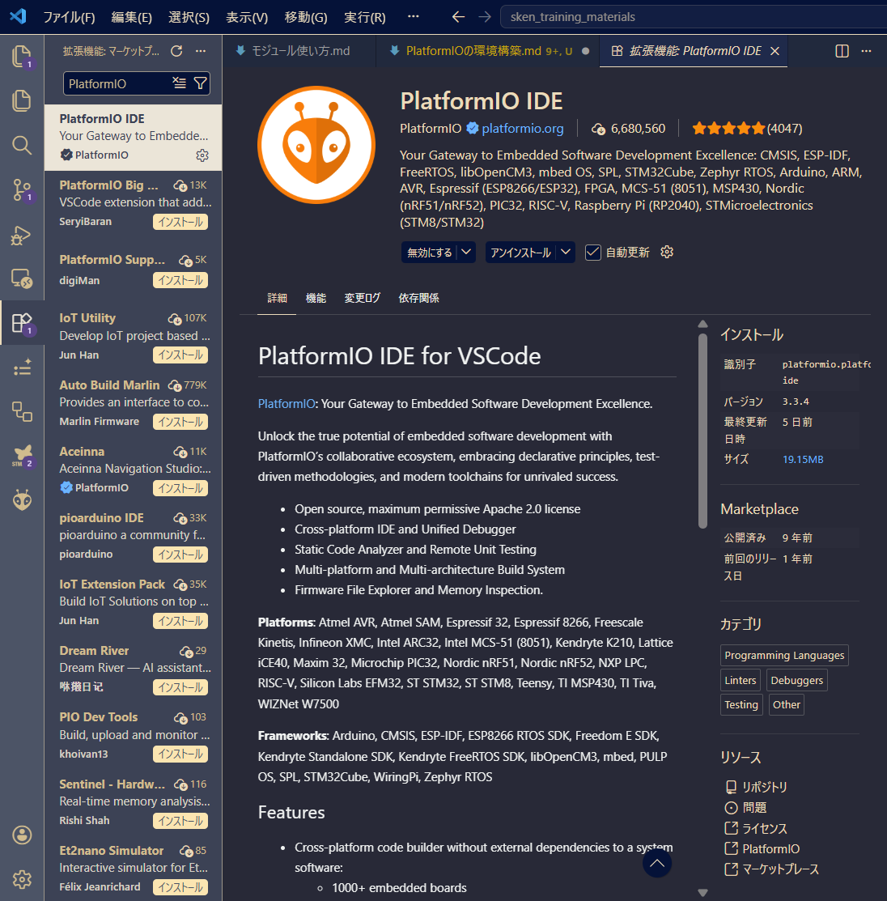887x901 pixels.
Task: Open the PlatformIO alien icon in activity bar
Action: click(22, 499)
